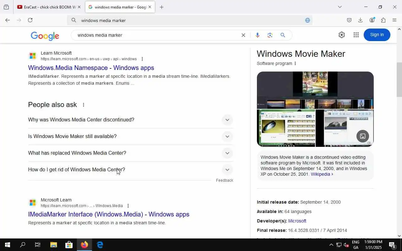Open the clock showing 1:59:00 PM
The image size is (402, 251).
coord(373,245)
